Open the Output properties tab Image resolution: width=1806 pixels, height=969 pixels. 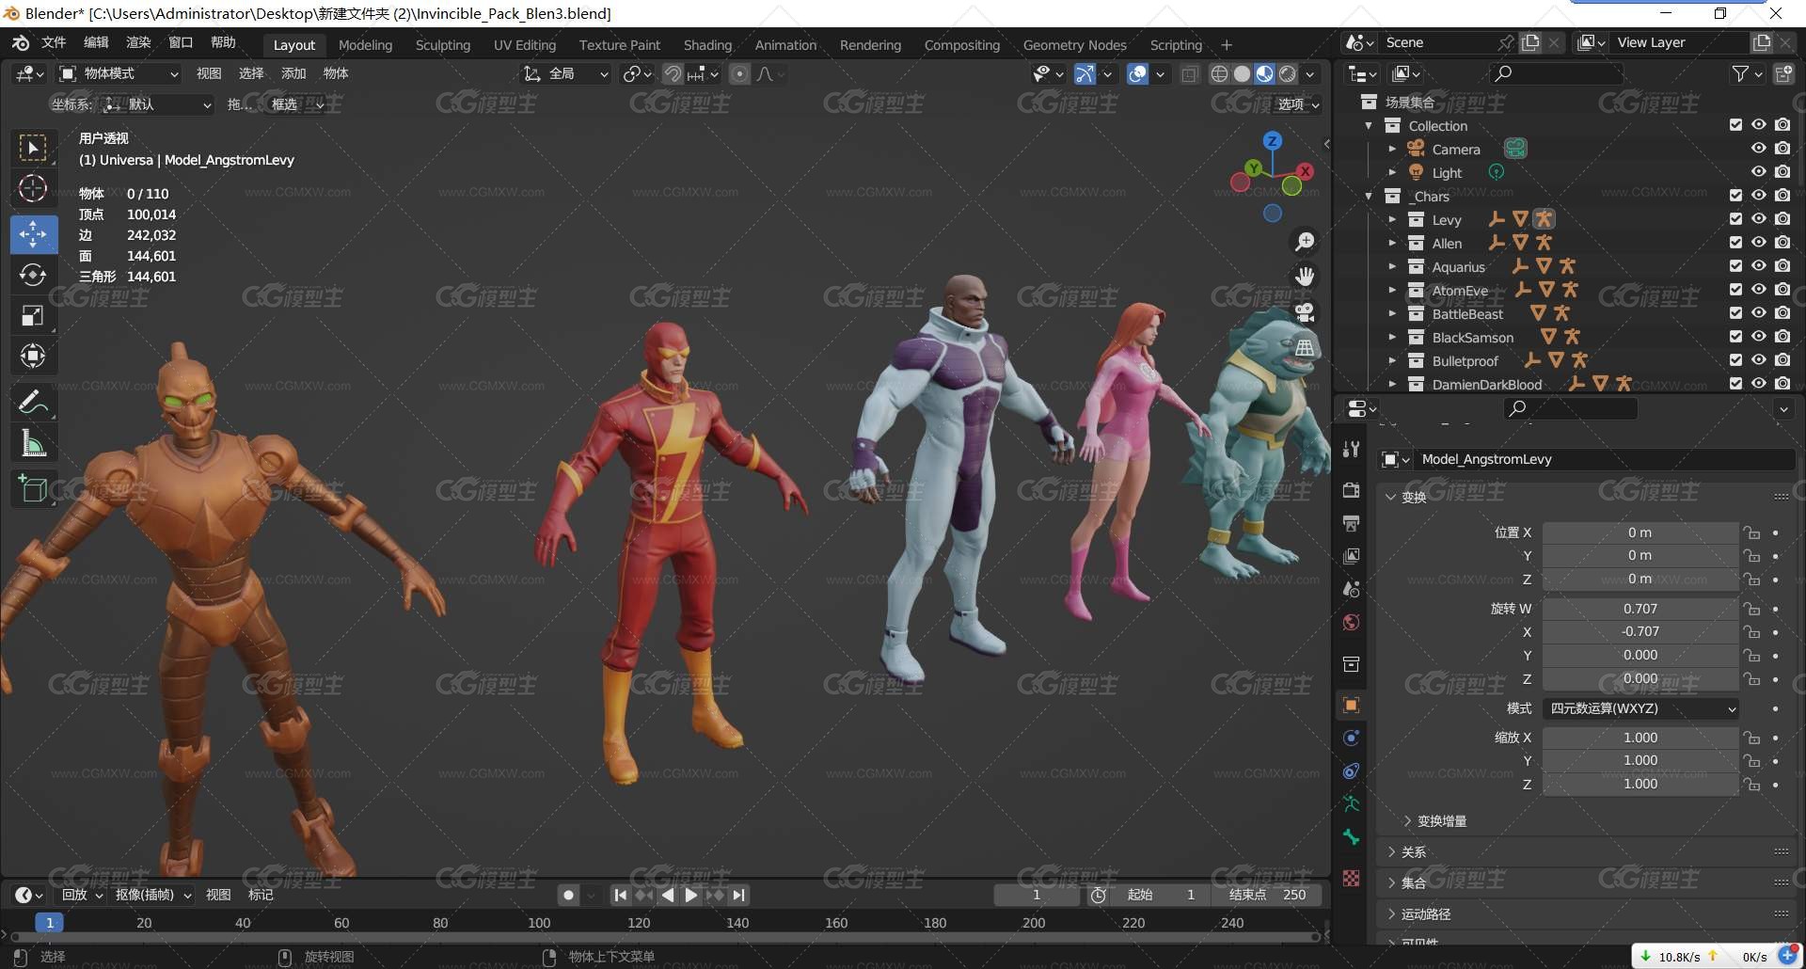(1351, 523)
